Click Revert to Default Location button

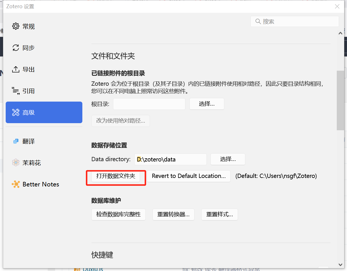(189, 176)
